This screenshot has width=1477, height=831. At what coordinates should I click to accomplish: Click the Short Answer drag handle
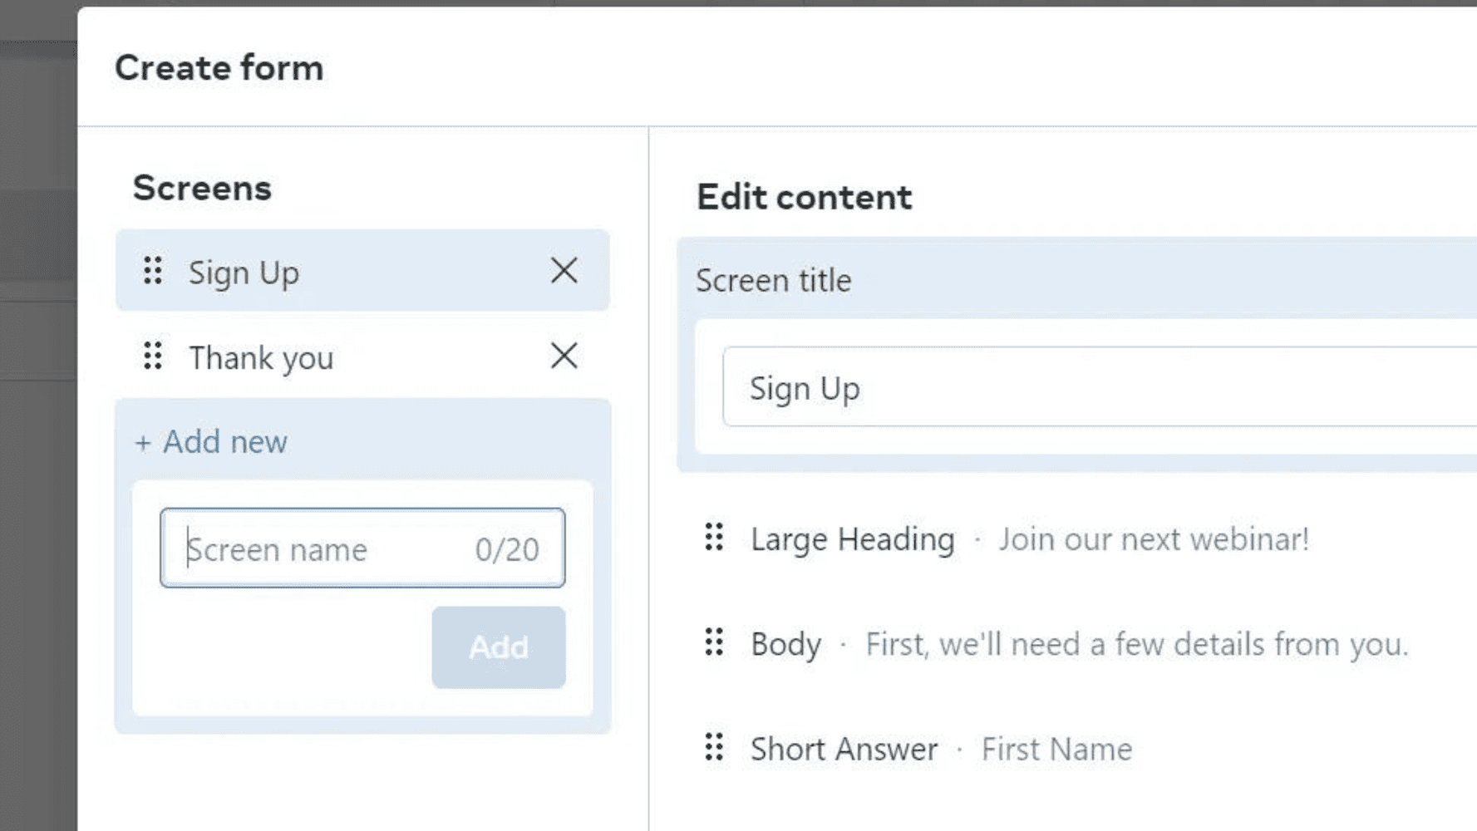click(714, 747)
